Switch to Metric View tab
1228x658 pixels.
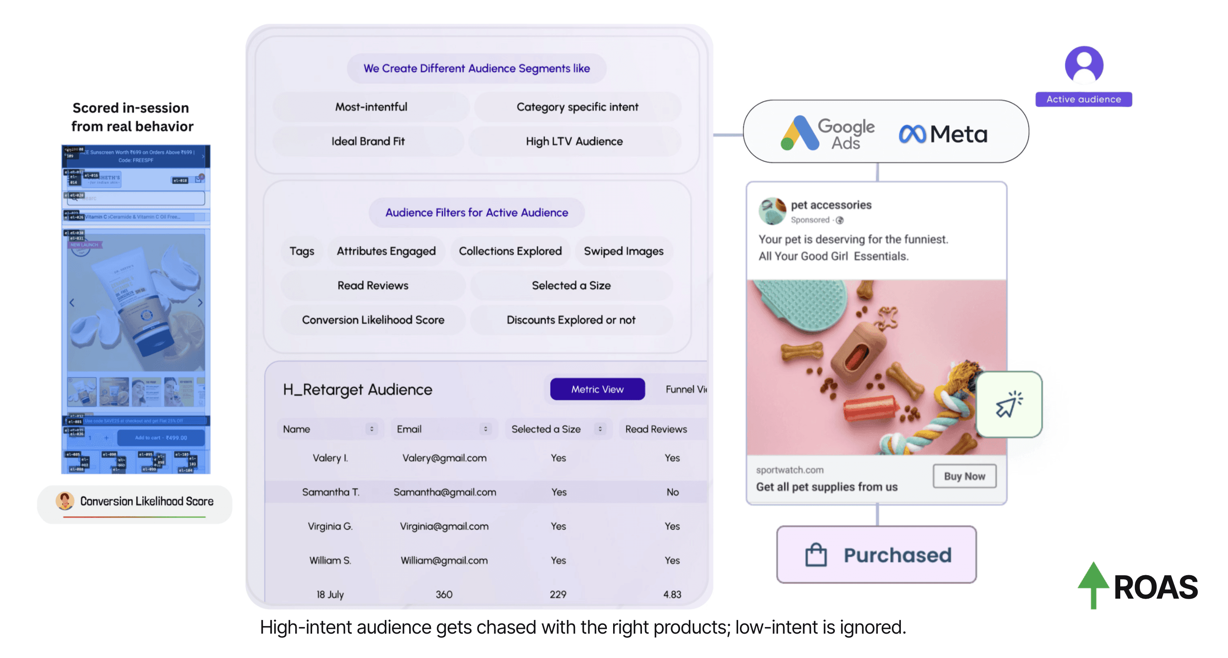597,389
